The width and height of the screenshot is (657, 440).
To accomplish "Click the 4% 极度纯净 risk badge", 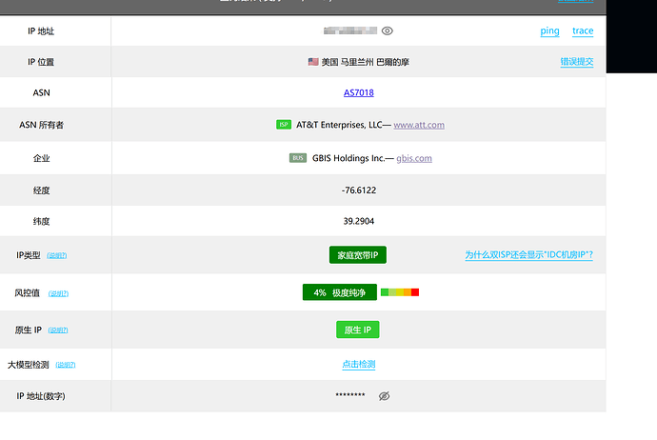I will pos(340,292).
